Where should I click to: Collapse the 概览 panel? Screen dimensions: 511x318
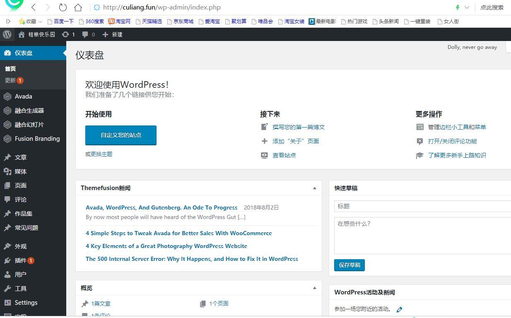click(314, 288)
